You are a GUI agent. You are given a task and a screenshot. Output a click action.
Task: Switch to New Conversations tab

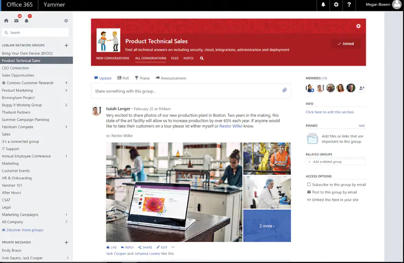(x=112, y=58)
